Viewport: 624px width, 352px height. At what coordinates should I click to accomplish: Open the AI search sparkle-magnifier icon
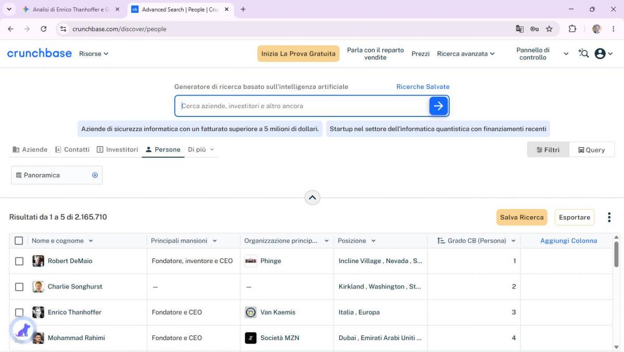583,54
